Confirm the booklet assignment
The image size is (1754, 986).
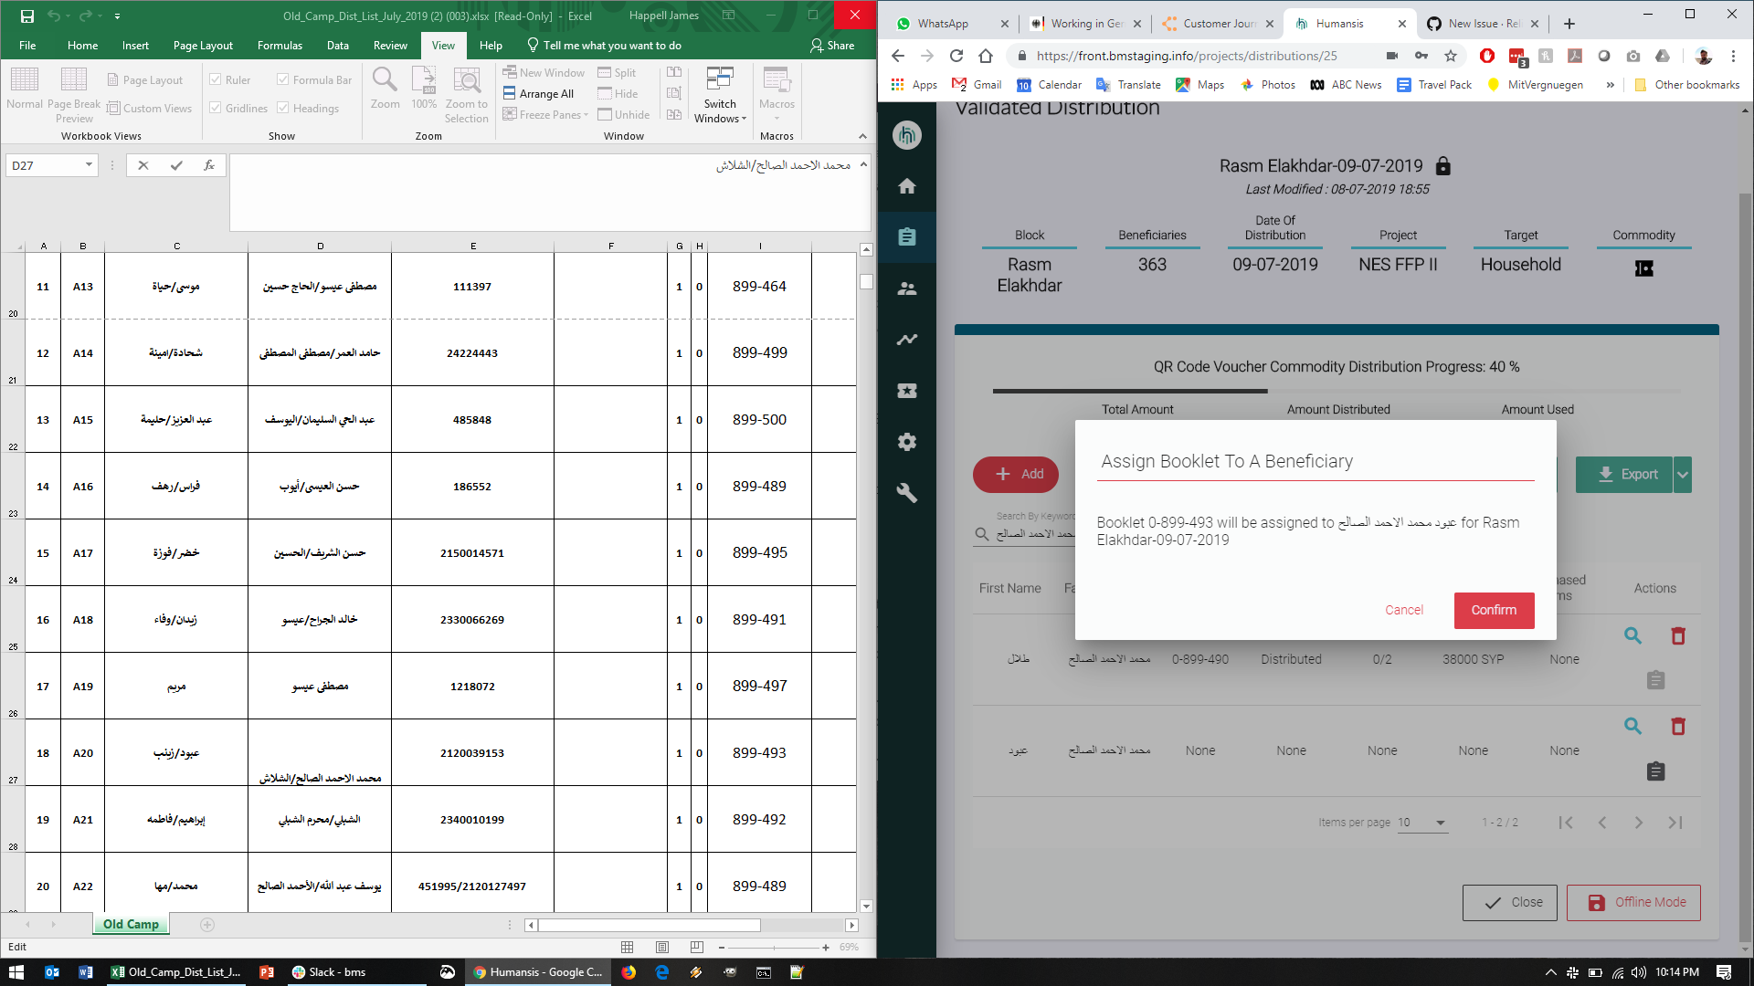point(1494,610)
